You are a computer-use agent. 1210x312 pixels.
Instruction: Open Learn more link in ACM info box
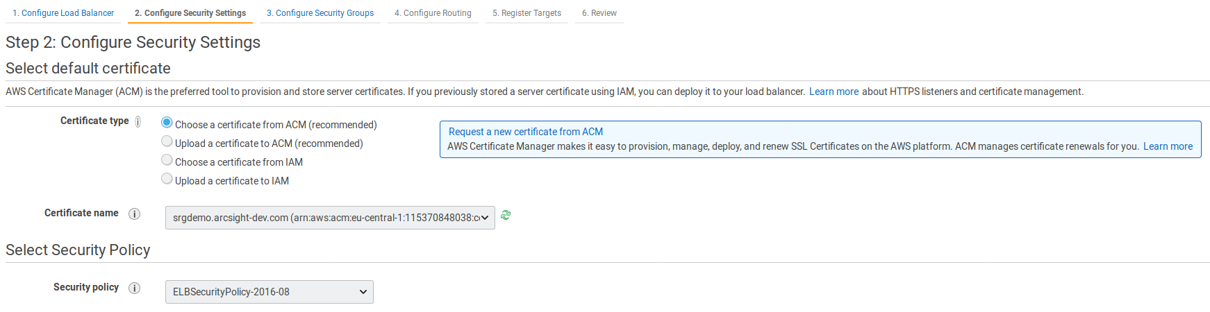pyautogui.click(x=1168, y=146)
